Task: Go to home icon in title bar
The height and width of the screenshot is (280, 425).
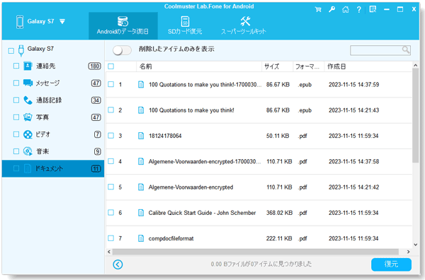Action: coord(346,9)
